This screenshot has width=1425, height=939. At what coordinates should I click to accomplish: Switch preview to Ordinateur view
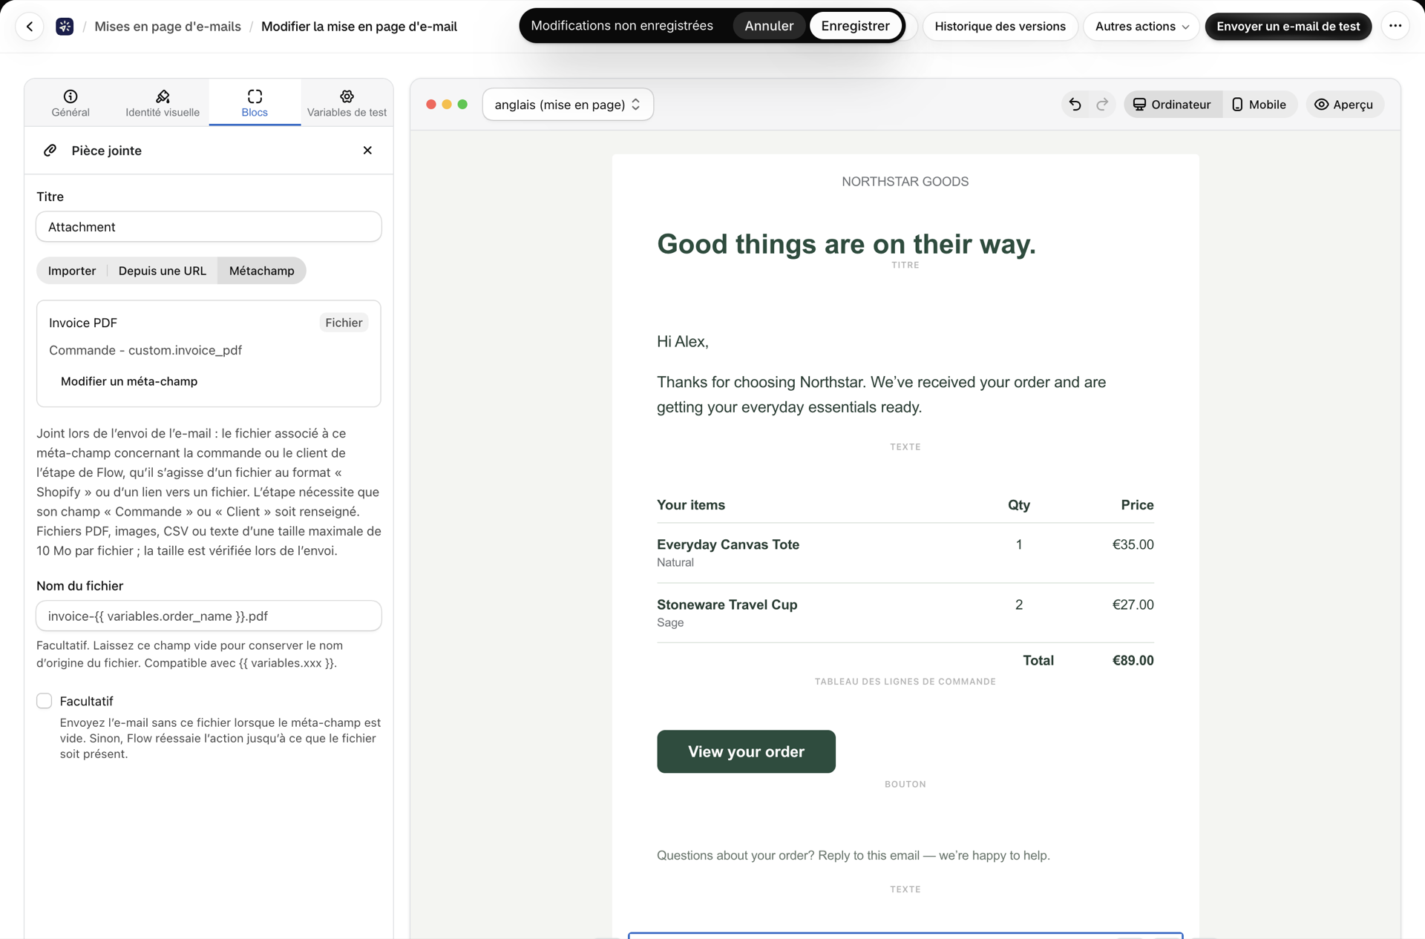point(1173,105)
